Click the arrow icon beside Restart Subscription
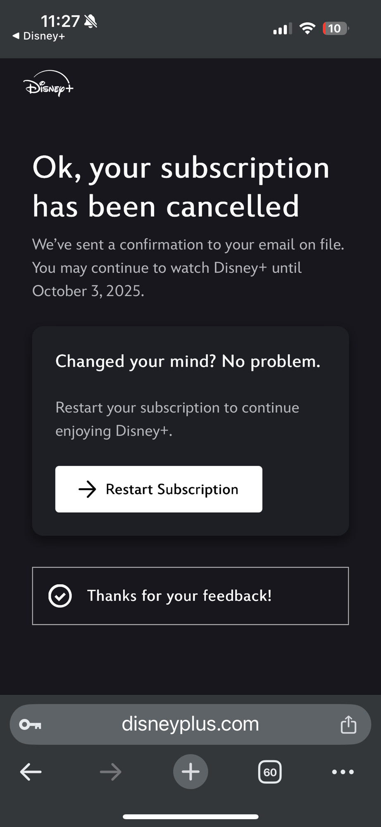The width and height of the screenshot is (381, 827). pyautogui.click(x=87, y=489)
